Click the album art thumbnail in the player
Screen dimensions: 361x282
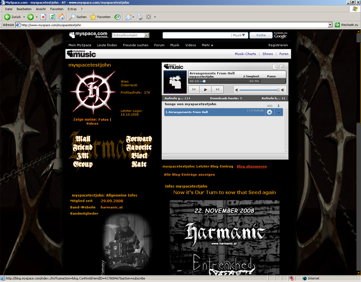click(175, 82)
